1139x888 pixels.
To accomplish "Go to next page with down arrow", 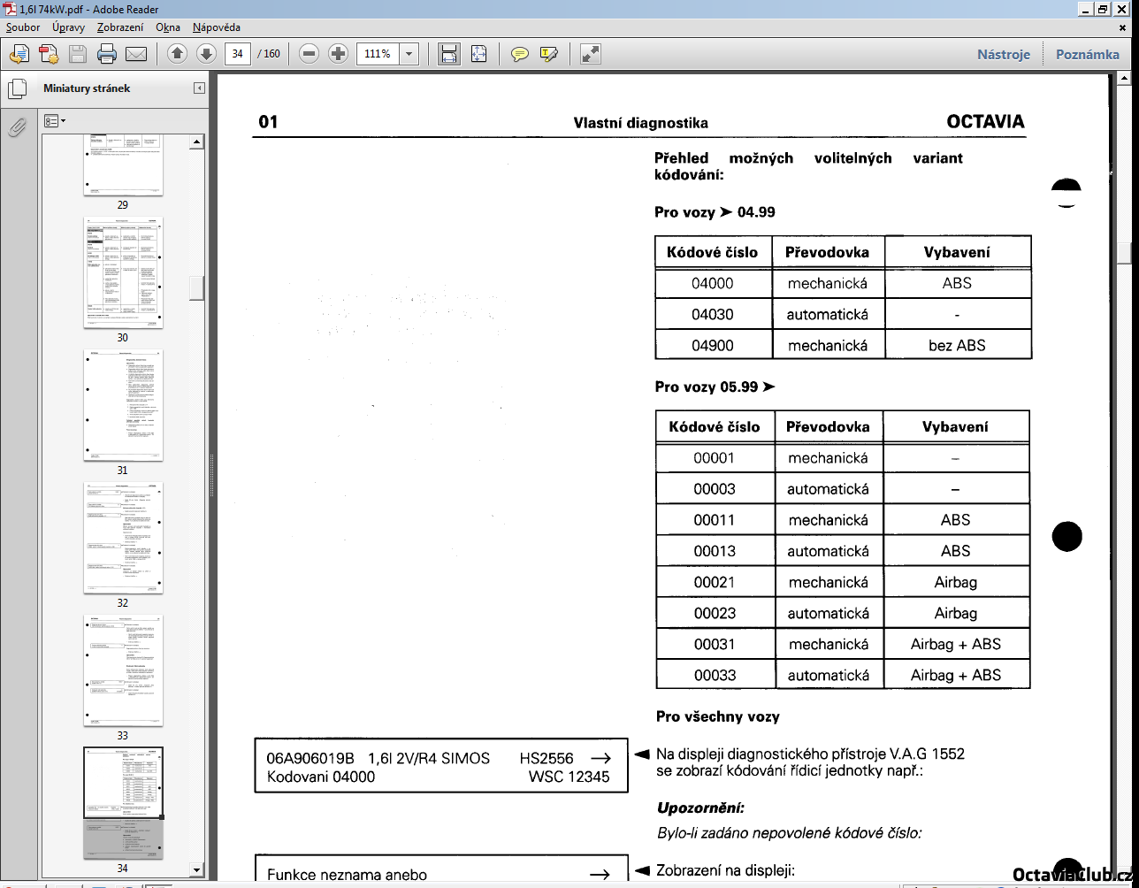I will [206, 54].
